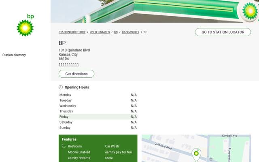Click the clock icon beside Opening Hours
The width and height of the screenshot is (259, 162).
pyautogui.click(x=61, y=87)
